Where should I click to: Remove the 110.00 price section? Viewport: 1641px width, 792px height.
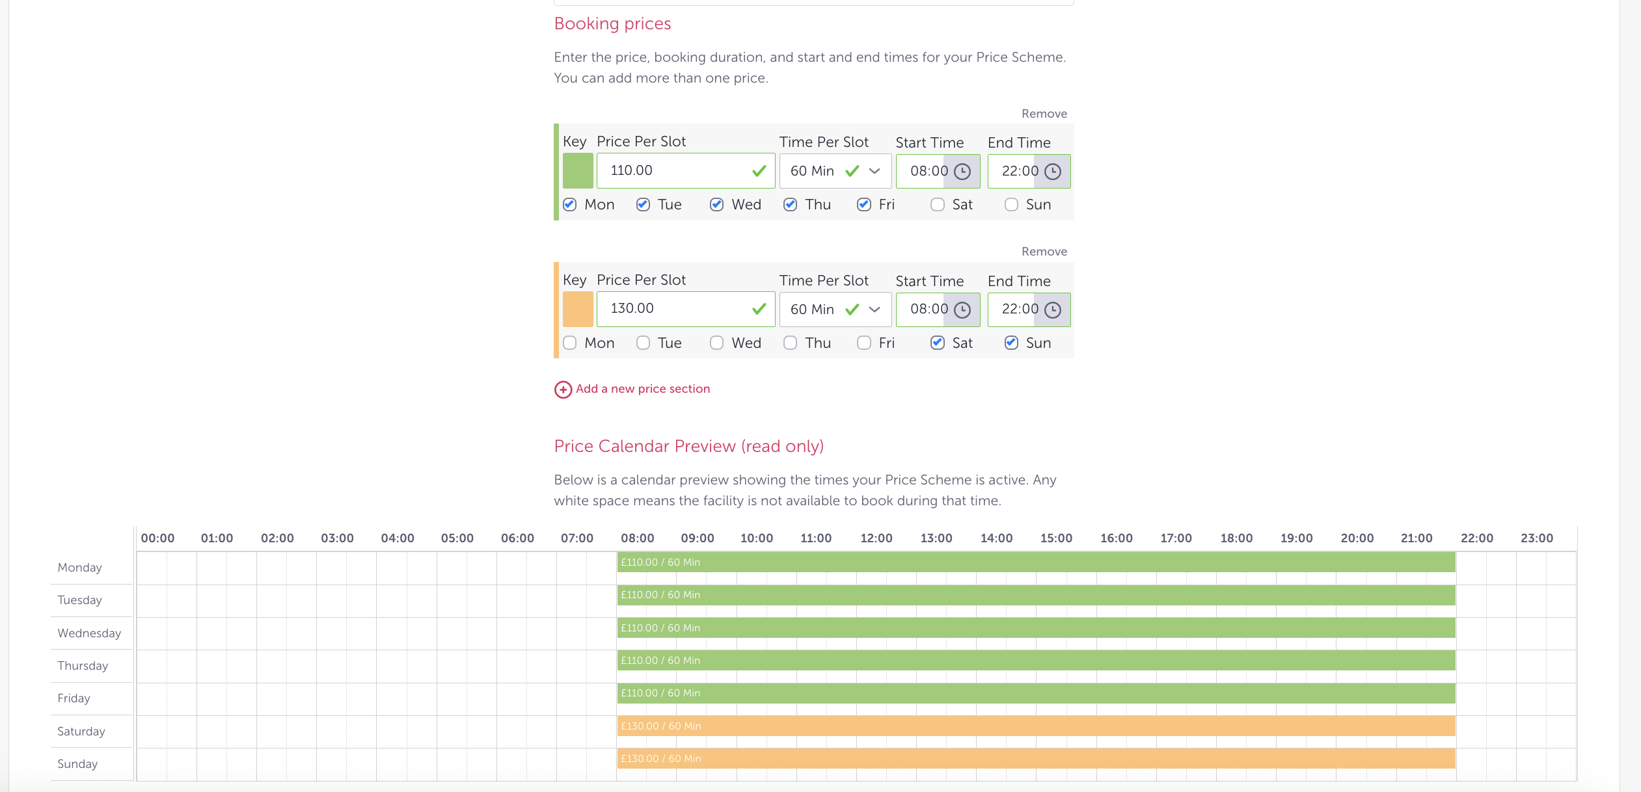click(x=1044, y=114)
